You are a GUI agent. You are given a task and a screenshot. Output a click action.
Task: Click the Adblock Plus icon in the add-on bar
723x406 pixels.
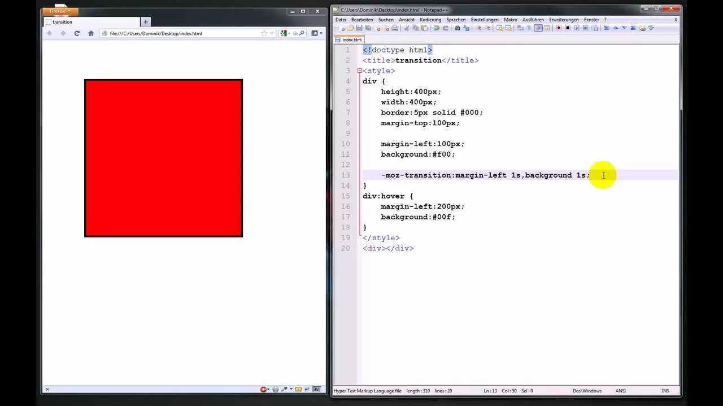263,389
